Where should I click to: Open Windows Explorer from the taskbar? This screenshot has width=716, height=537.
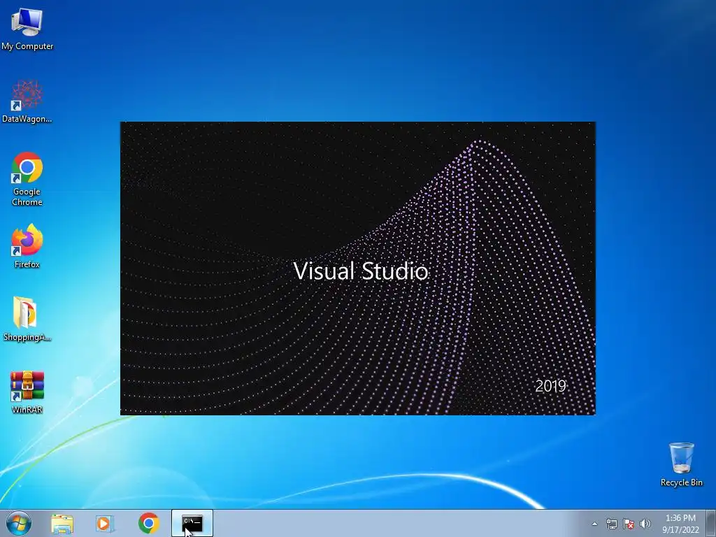(x=62, y=523)
